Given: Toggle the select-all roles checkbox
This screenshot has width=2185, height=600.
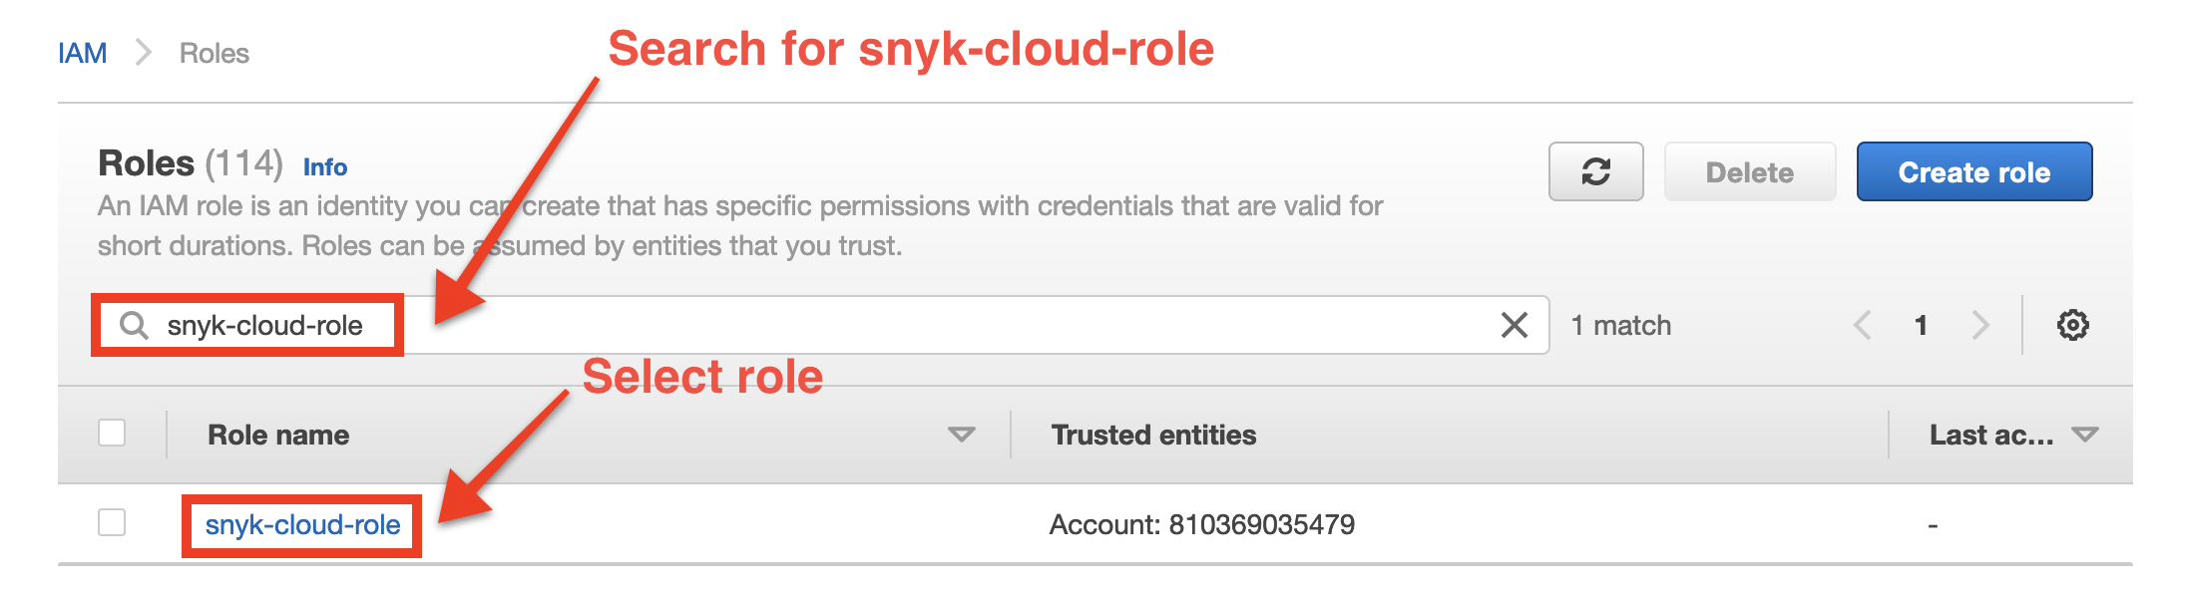Looking at the screenshot, I should point(112,434).
